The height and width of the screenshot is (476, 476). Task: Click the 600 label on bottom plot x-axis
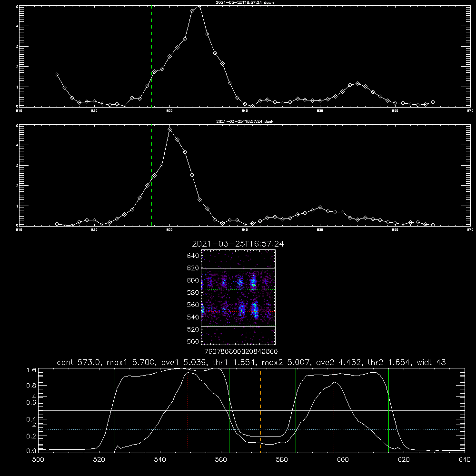[343, 460]
